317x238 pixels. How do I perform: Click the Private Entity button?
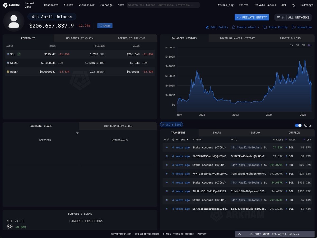coord(252,17)
